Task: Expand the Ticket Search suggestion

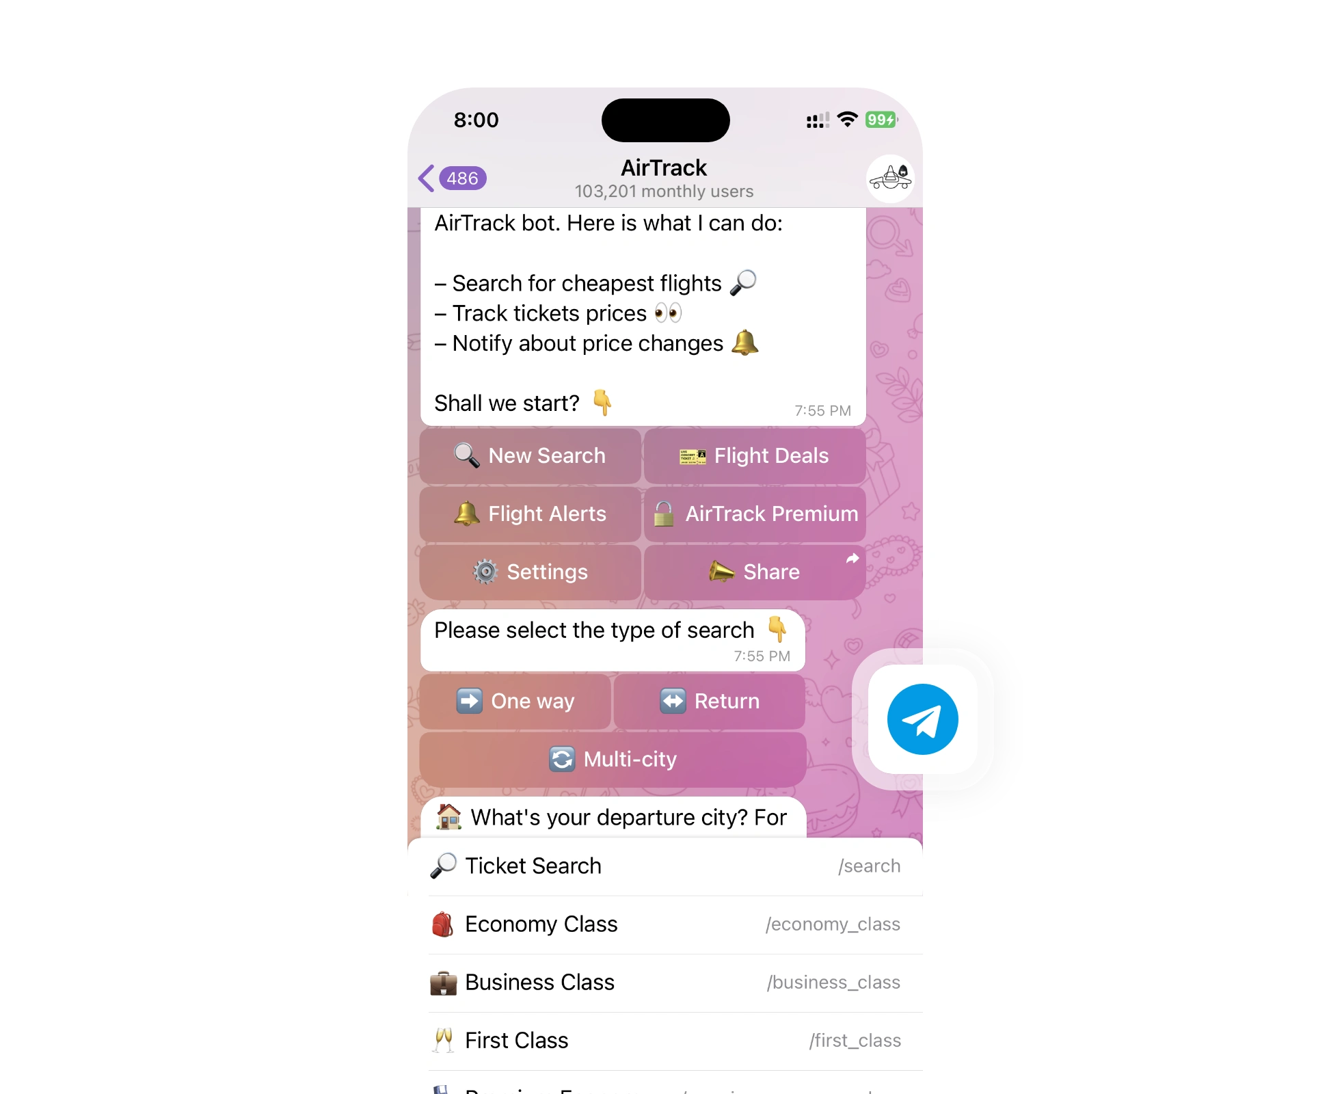Action: tap(664, 864)
